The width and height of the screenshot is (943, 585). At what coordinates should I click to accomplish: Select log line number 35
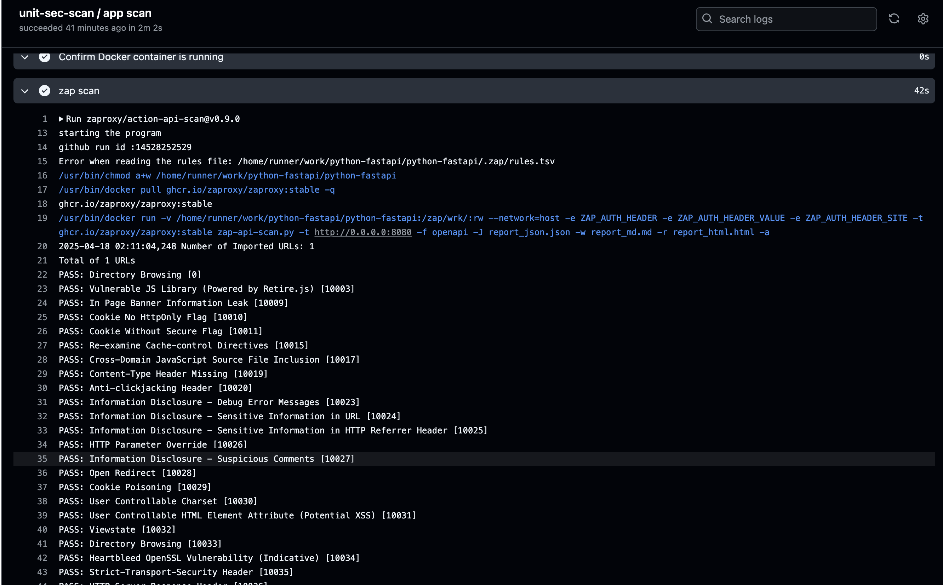[42, 459]
